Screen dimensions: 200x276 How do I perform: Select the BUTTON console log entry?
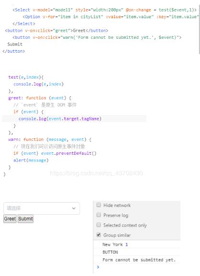pos(110,252)
